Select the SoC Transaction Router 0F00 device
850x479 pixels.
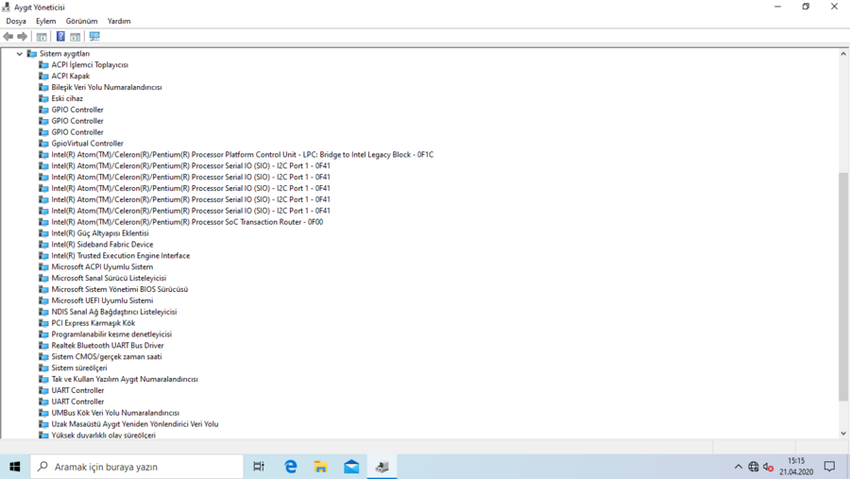point(187,222)
